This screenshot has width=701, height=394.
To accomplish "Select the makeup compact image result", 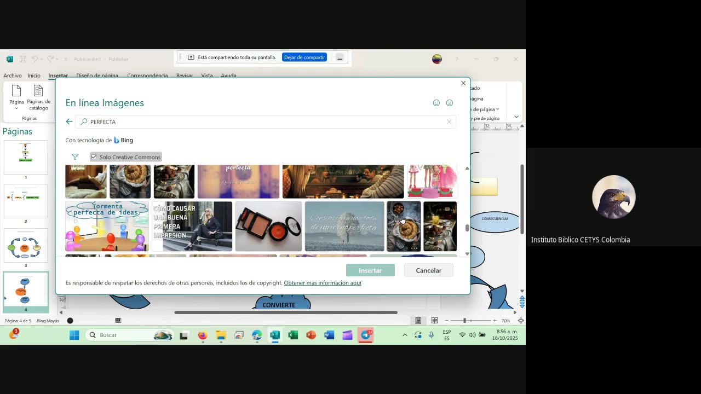I will pos(268,227).
